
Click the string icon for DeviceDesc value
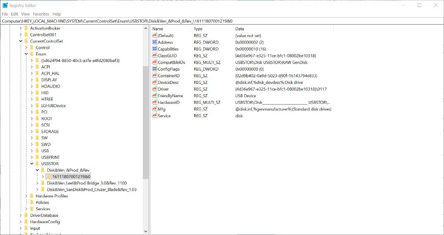[x=155, y=82]
